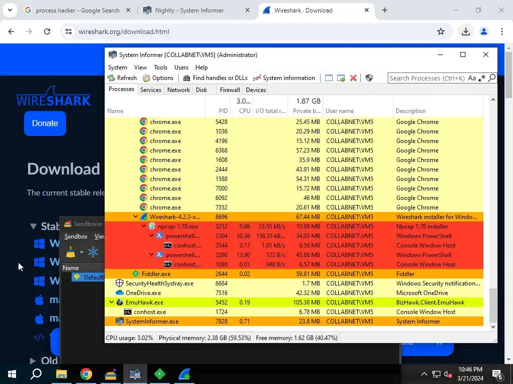Open Wireshark installer taskbar icon

(184, 374)
